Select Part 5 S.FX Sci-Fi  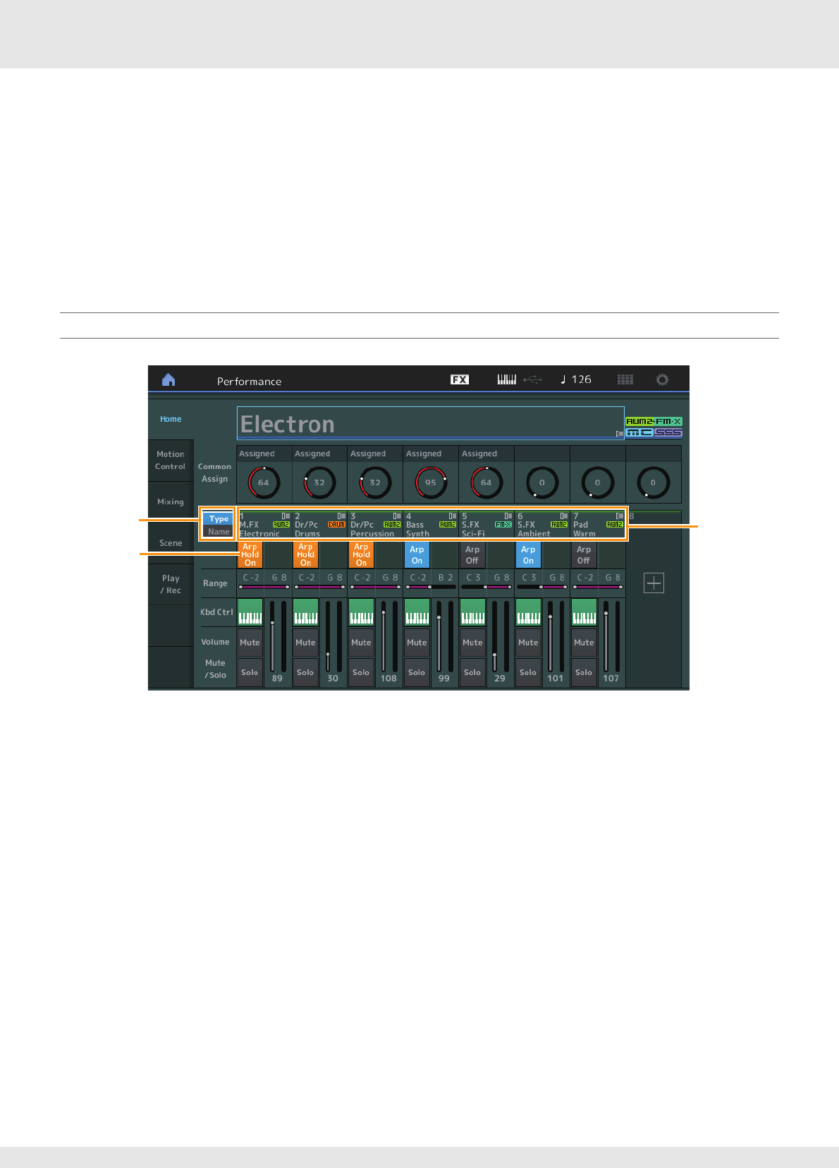(x=487, y=525)
